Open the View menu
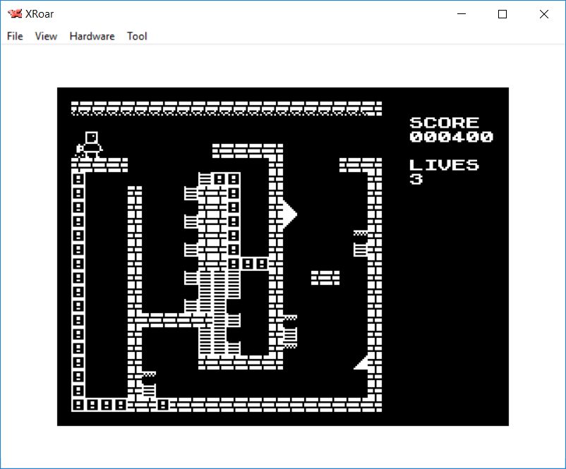Screen dimensions: 566x469 click(46, 36)
